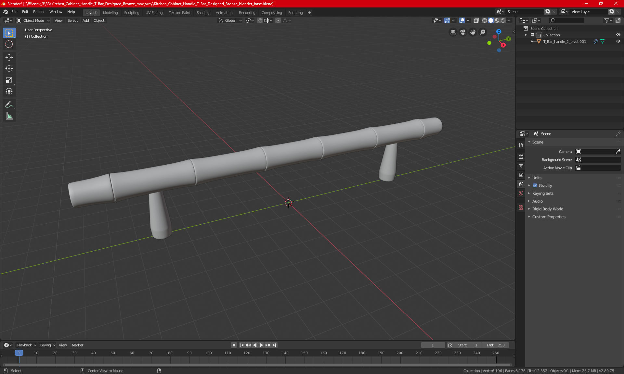This screenshot has width=624, height=374.
Task: Open the Render menu
Action: (x=39, y=12)
